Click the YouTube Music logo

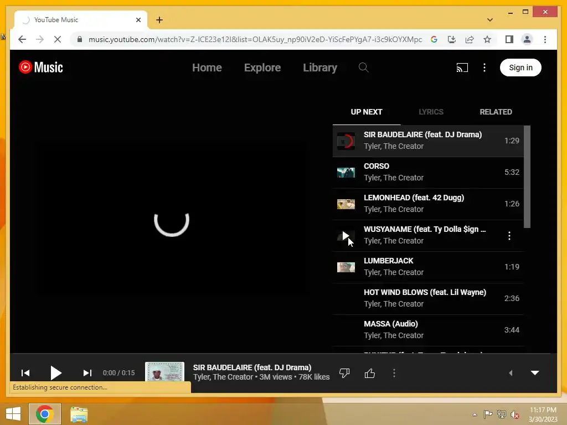(x=41, y=67)
